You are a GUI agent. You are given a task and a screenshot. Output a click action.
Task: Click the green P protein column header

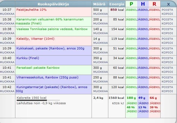(131, 4)
